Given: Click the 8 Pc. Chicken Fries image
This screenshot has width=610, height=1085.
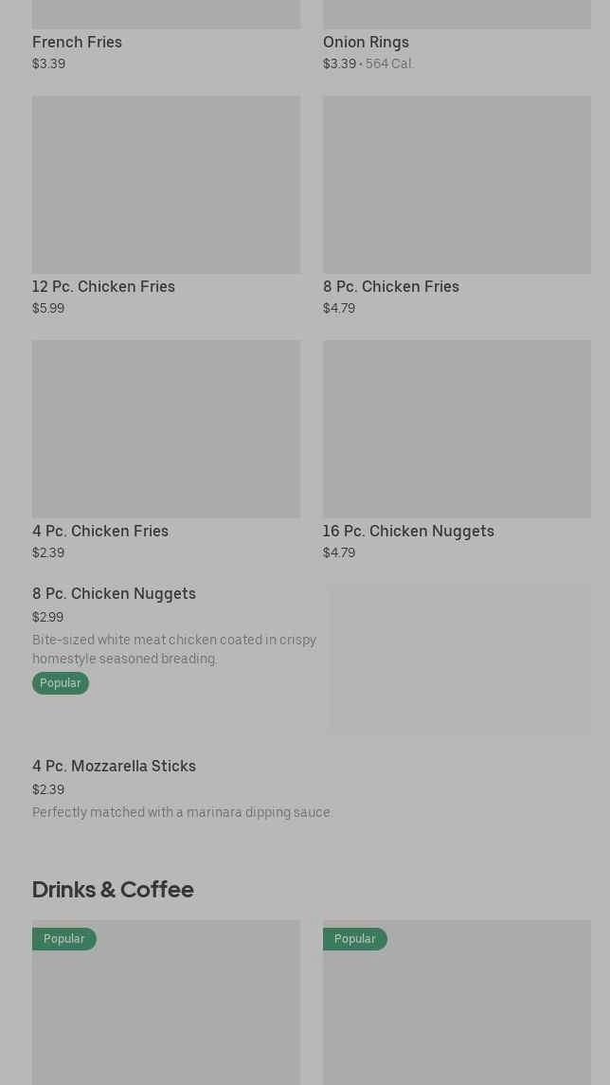Looking at the screenshot, I should point(457,185).
